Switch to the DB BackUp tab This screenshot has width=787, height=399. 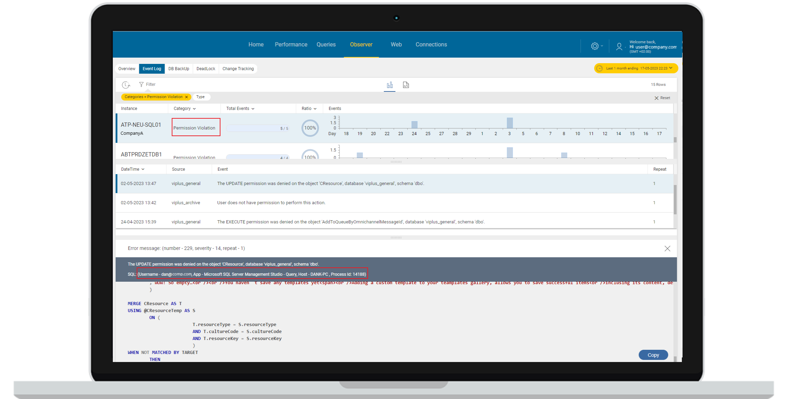pyautogui.click(x=179, y=69)
